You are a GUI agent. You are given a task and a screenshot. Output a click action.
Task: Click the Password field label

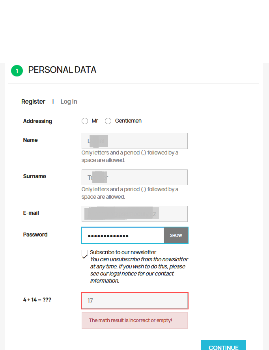coord(35,235)
